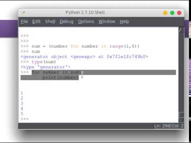Click the output number 5
The width and height of the screenshot is (191, 143).
coord(22,114)
